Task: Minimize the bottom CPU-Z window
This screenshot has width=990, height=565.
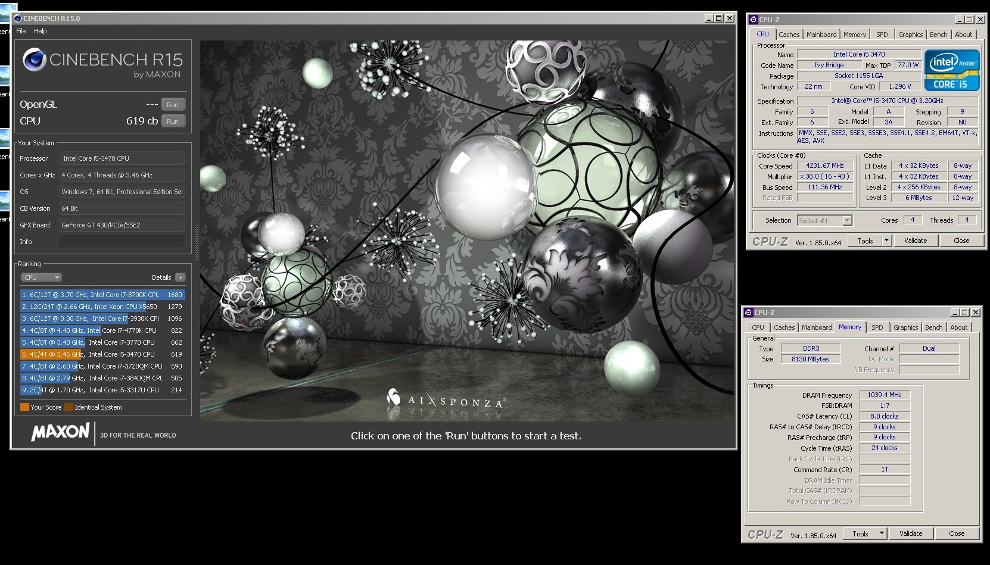Action: pyautogui.click(x=954, y=313)
